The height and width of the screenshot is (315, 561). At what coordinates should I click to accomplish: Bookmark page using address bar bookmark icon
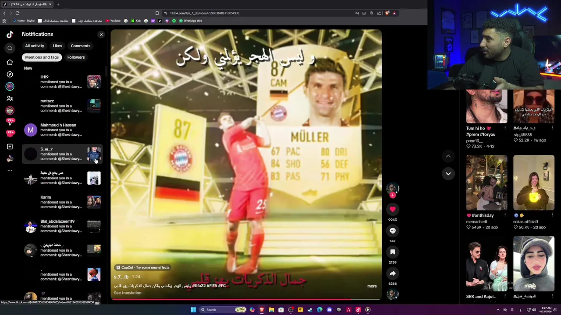coord(157,13)
